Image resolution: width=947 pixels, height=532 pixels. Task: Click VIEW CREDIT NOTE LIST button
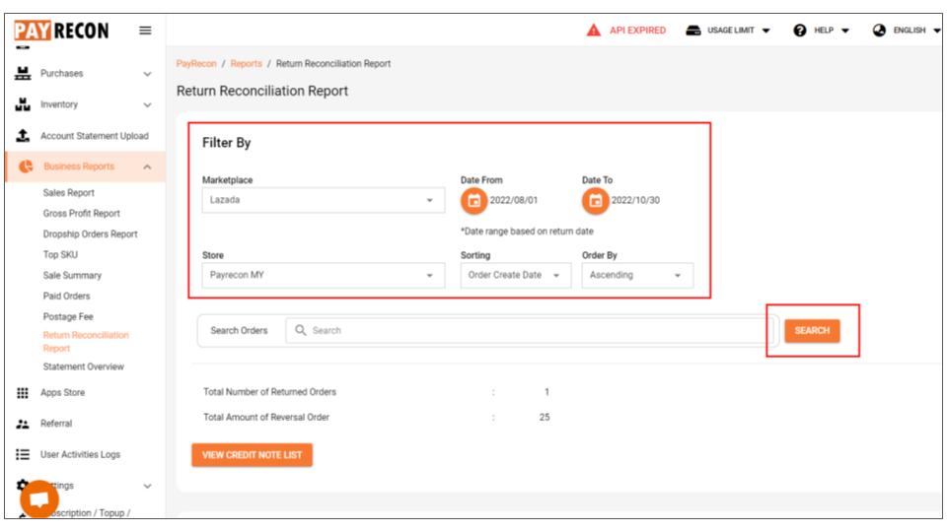252,455
